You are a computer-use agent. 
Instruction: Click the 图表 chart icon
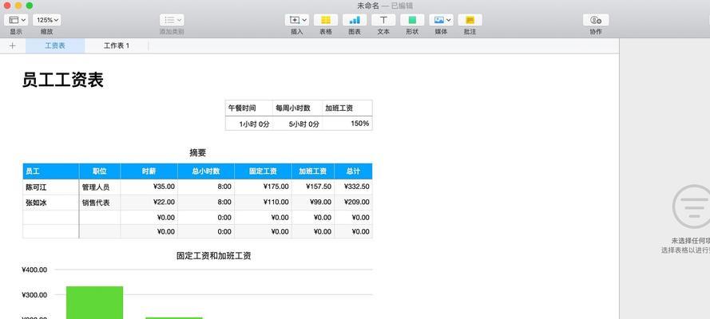pyautogui.click(x=355, y=20)
